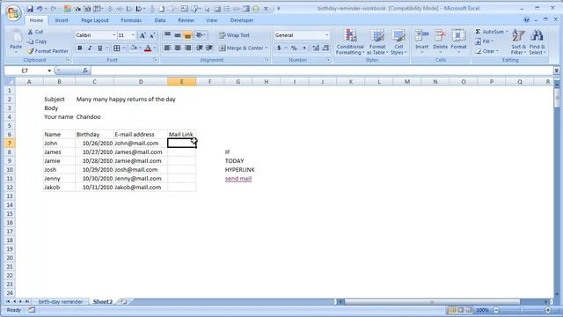Expand the Name Box dropdown
Image resolution: width=563 pixels, height=317 pixels.
(49, 70)
